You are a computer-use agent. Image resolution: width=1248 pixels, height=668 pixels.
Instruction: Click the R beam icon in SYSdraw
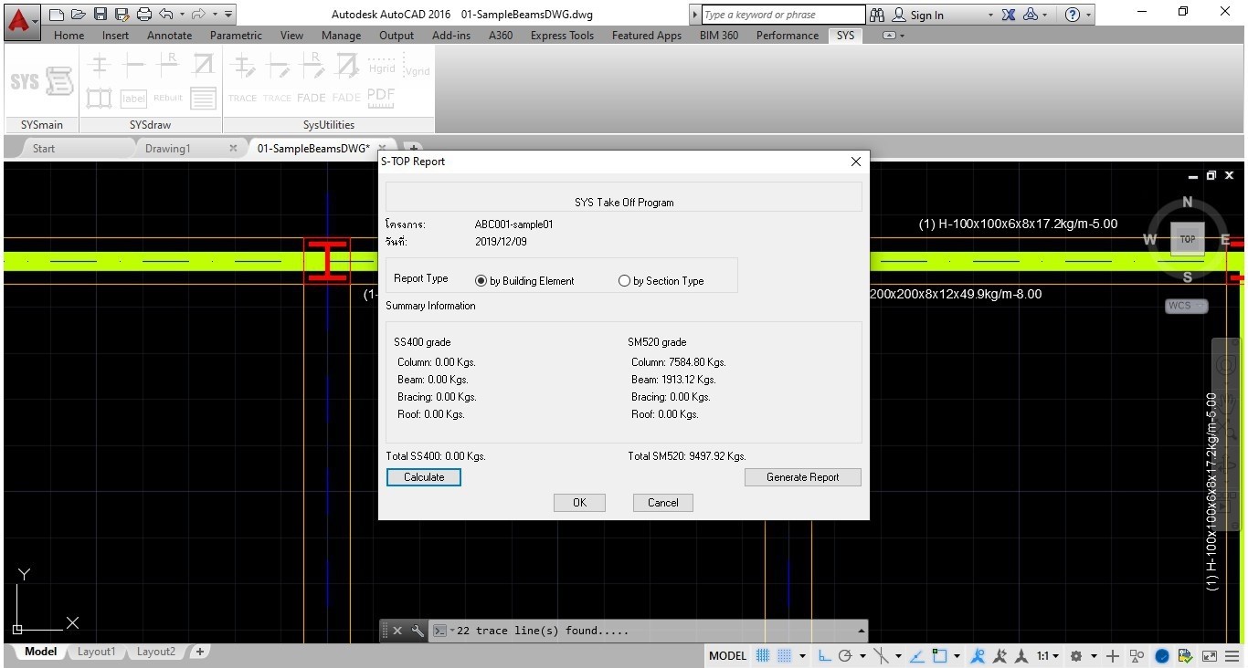pyautogui.click(x=168, y=64)
